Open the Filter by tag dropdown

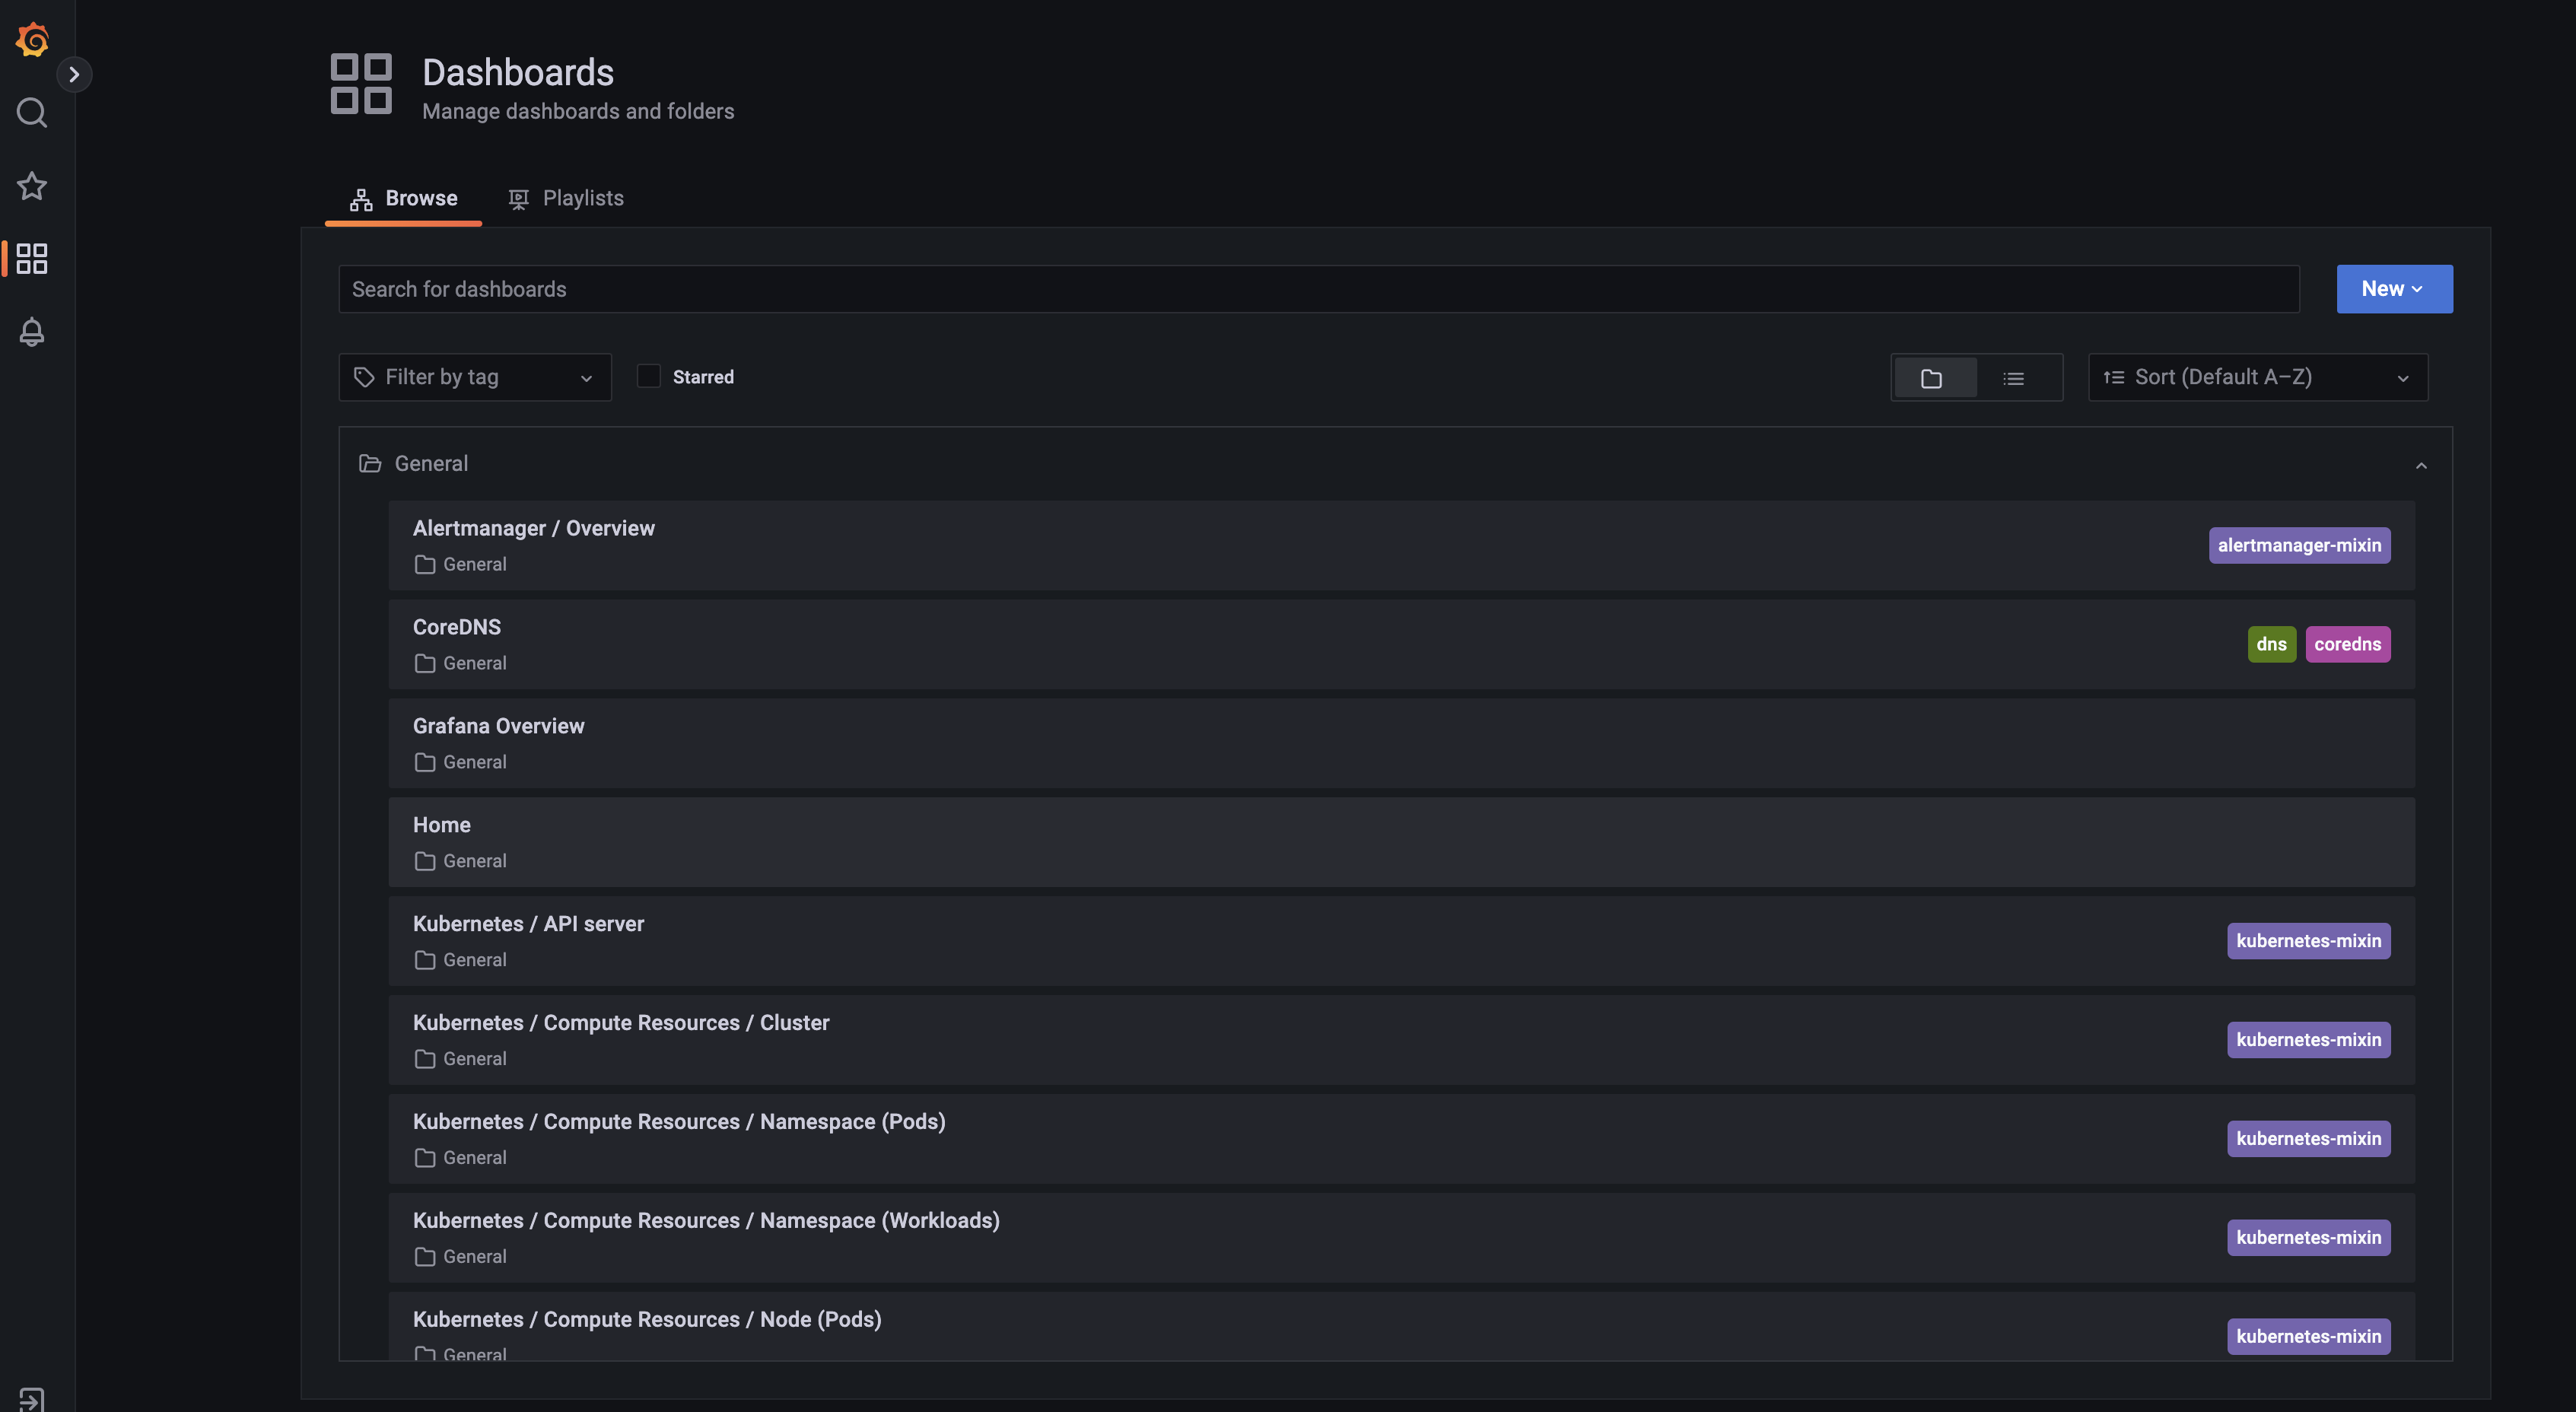[475, 377]
